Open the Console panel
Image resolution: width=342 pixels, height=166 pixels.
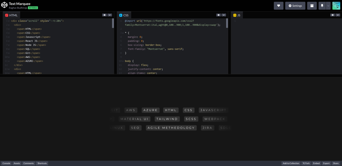(x=7, y=163)
